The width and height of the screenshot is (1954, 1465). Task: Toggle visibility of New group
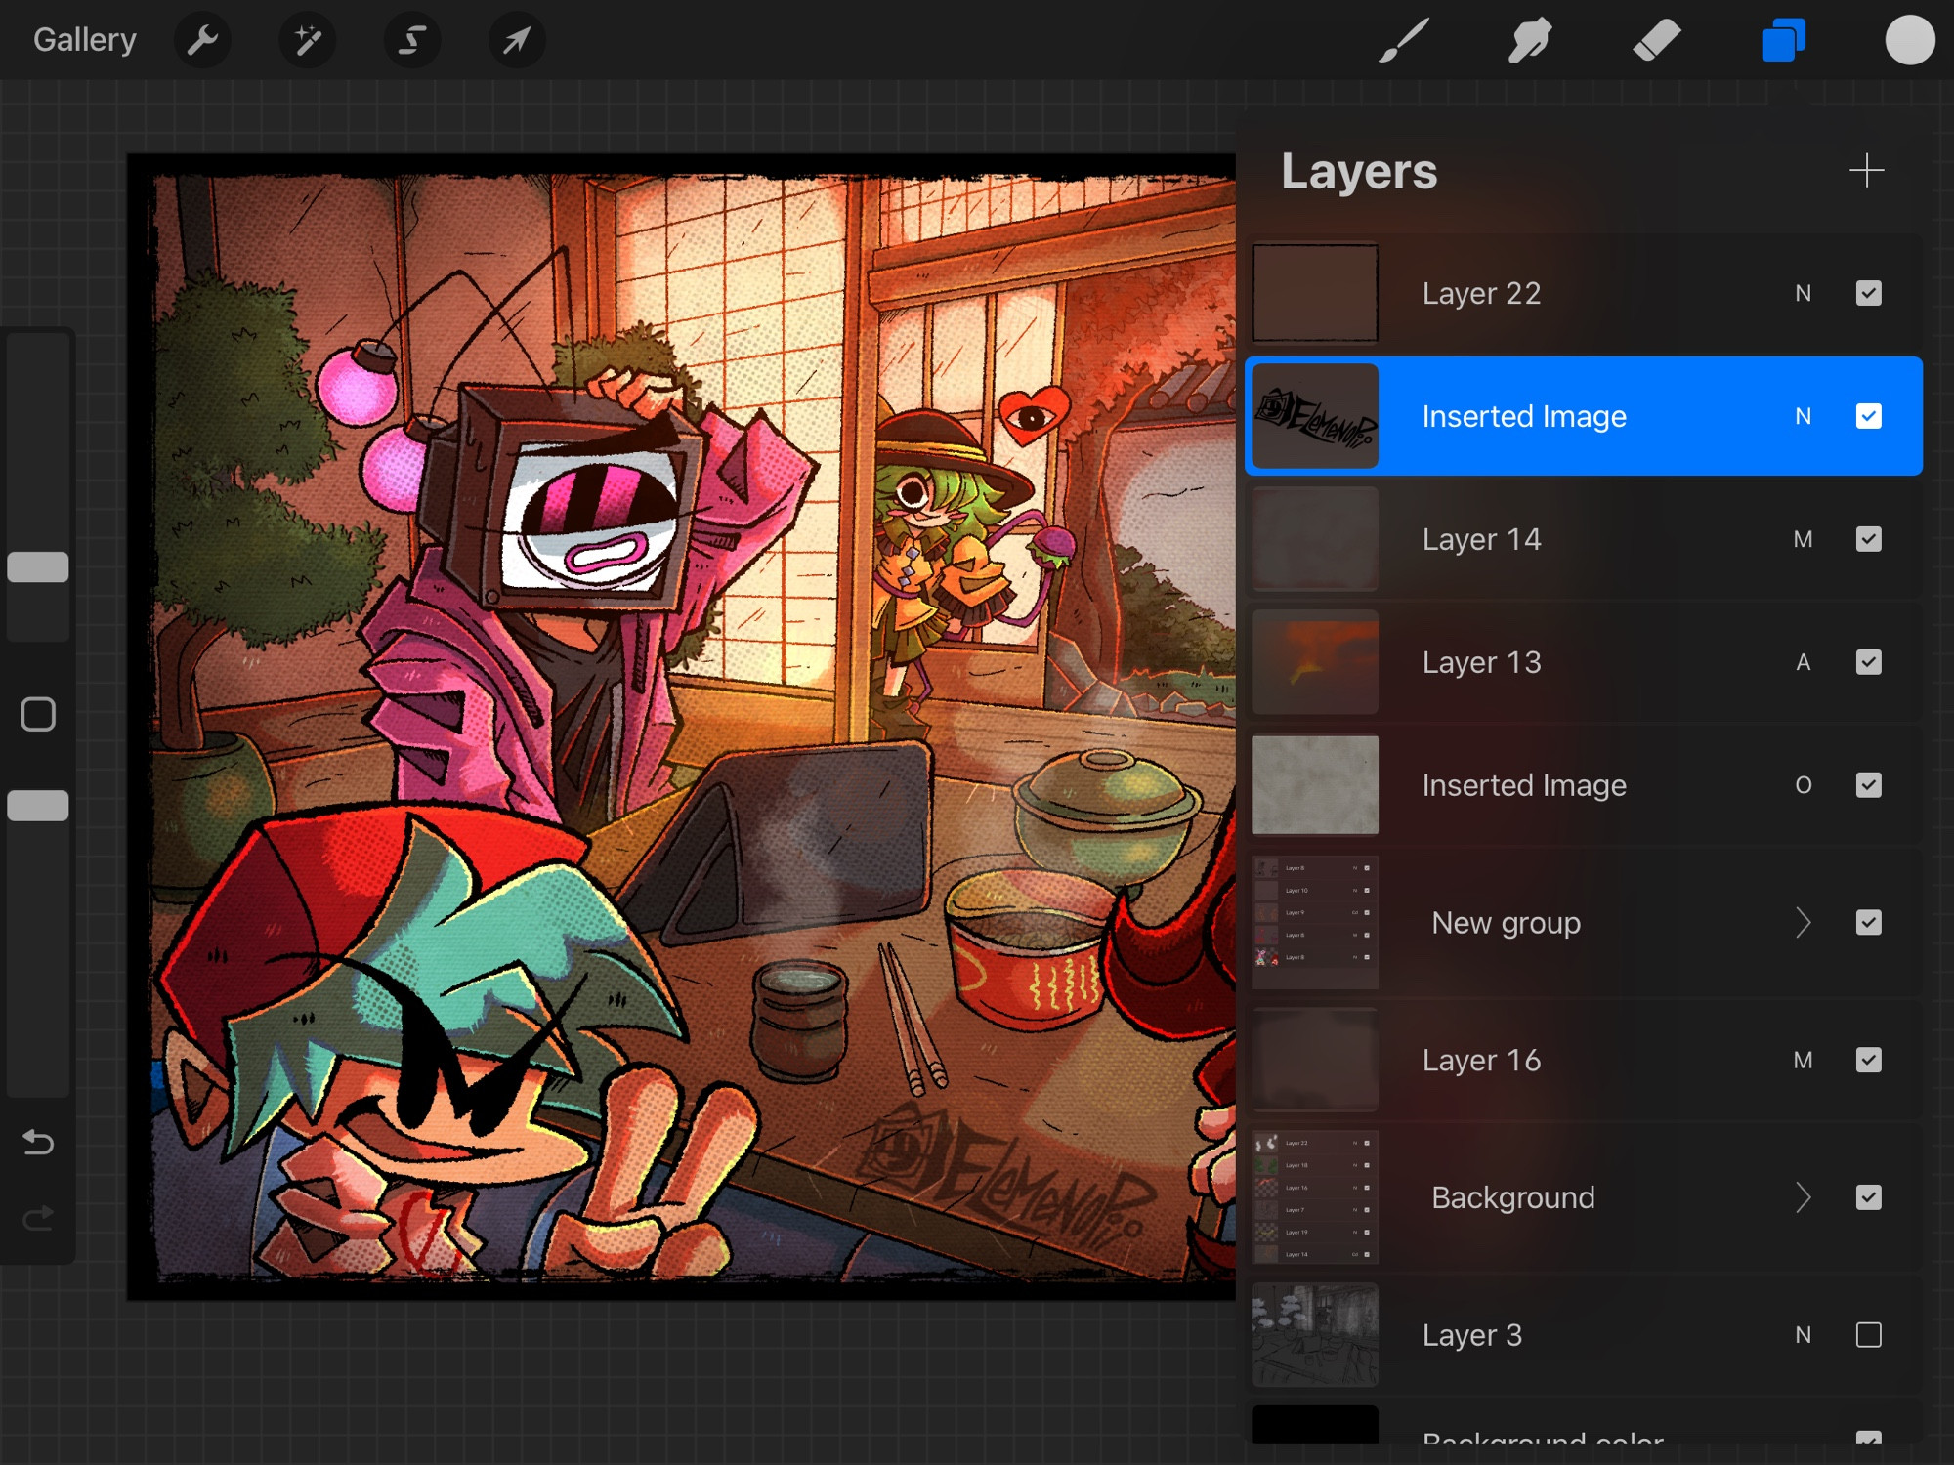click(x=1868, y=923)
